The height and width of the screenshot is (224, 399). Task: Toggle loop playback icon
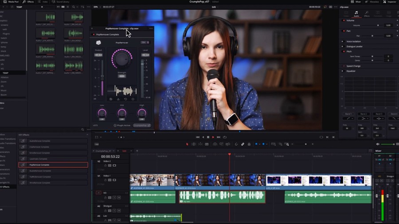pos(225,137)
